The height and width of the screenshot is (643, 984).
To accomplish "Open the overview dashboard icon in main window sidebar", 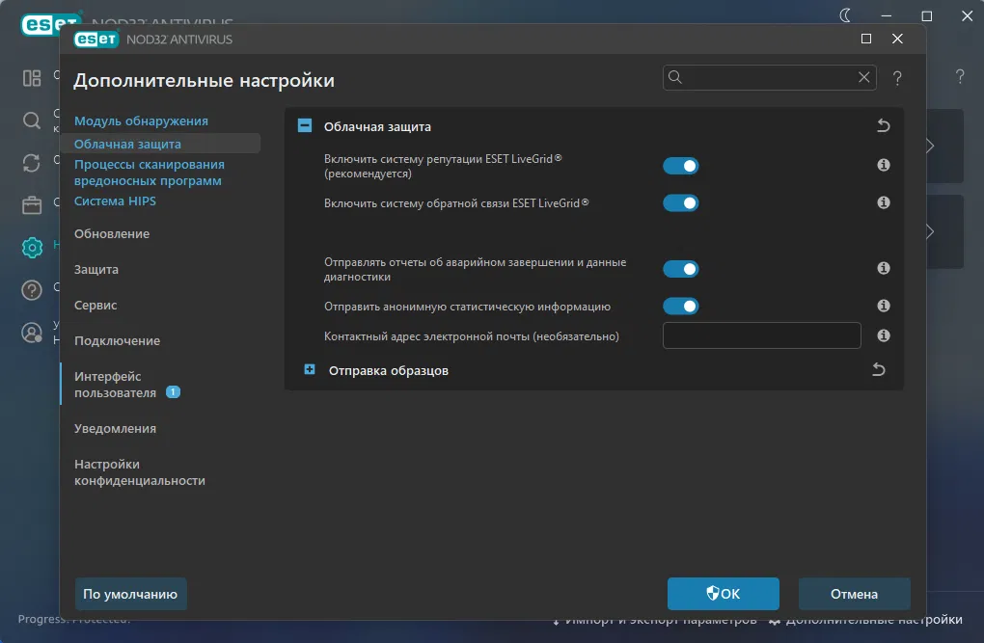I will [32, 78].
